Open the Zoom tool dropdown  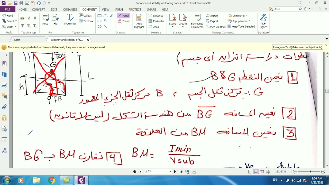(15, 26)
